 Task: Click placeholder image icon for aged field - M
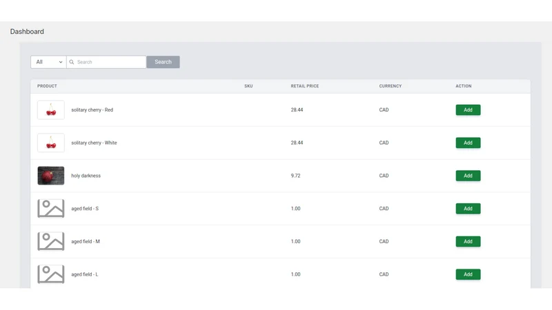click(51, 242)
